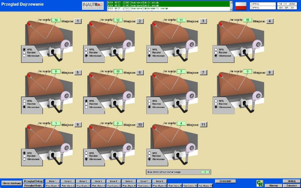The width and height of the screenshot is (301, 188).
Task: Choose Okresowe mode for Miejsce 10
Action: (x=86, y=159)
